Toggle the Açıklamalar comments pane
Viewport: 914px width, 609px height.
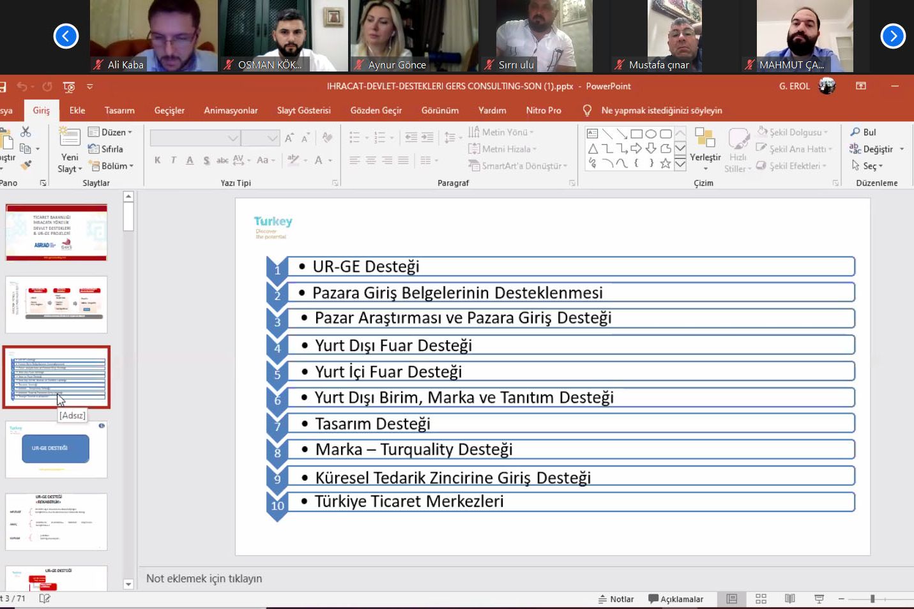[676, 599]
